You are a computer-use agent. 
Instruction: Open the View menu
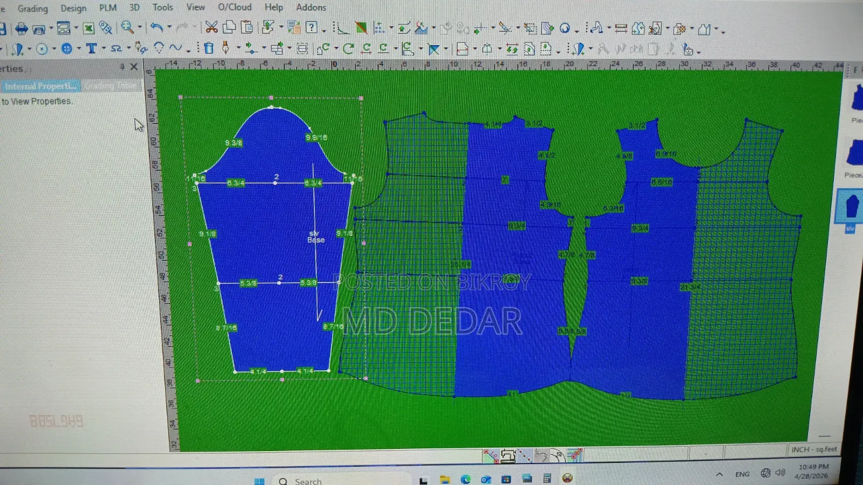(x=195, y=7)
